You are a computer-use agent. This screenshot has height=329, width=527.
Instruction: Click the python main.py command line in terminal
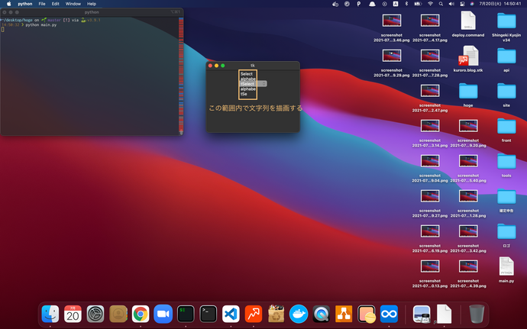pyautogui.click(x=41, y=25)
